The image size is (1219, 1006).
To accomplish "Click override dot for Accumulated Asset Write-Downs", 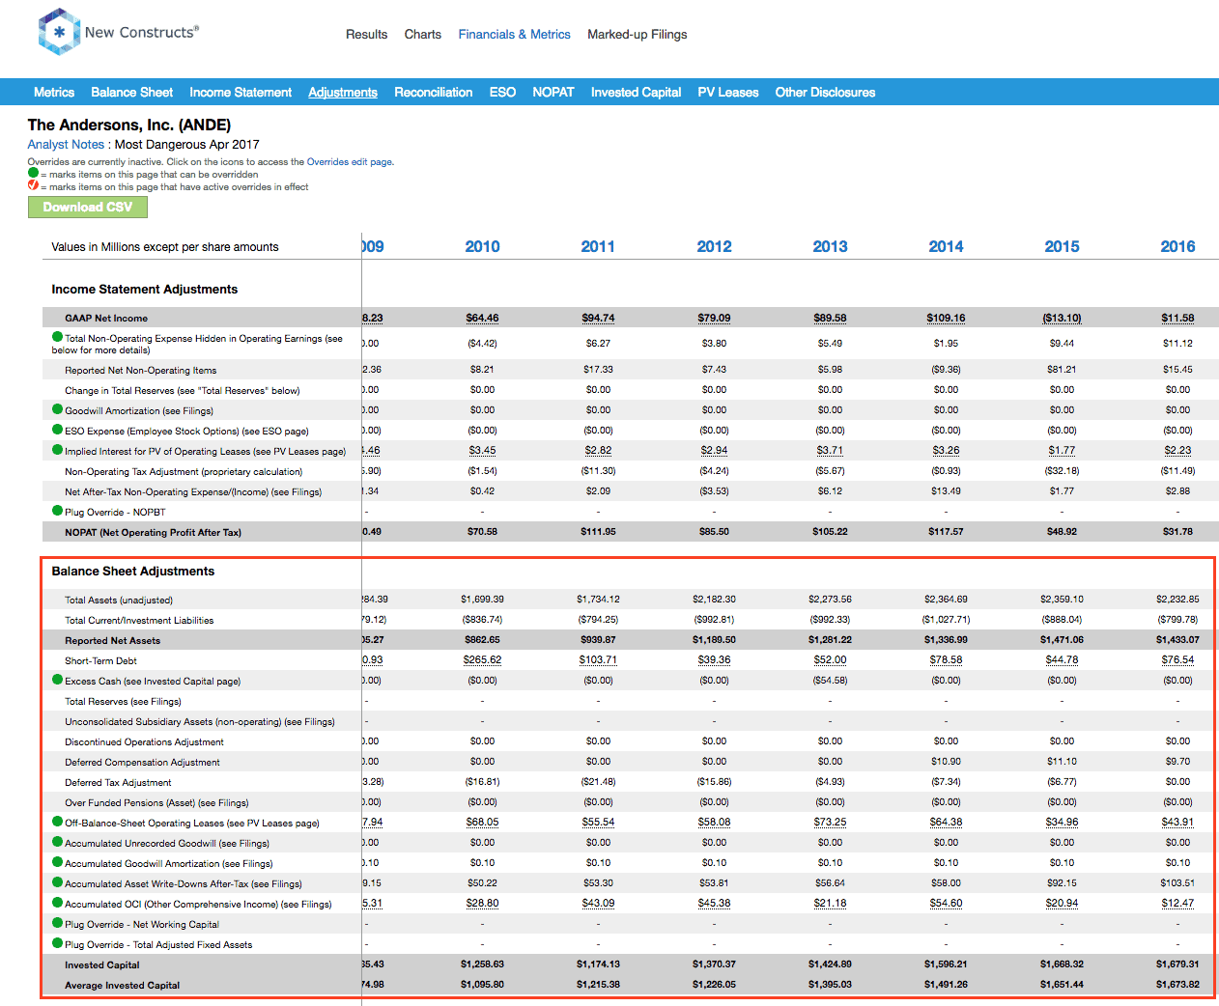I will tap(58, 882).
